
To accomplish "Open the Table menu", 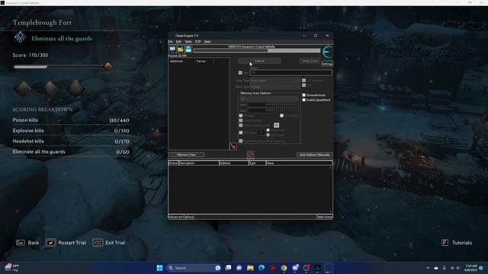I will tap(188, 42).
